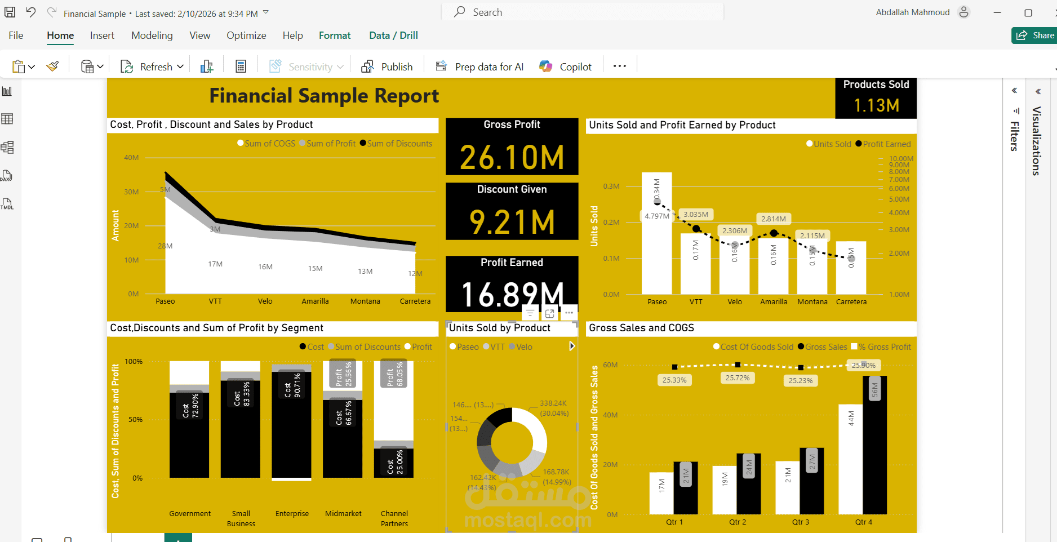Open more options on Units Sold visual
Image resolution: width=1057 pixels, height=542 pixels.
point(569,313)
